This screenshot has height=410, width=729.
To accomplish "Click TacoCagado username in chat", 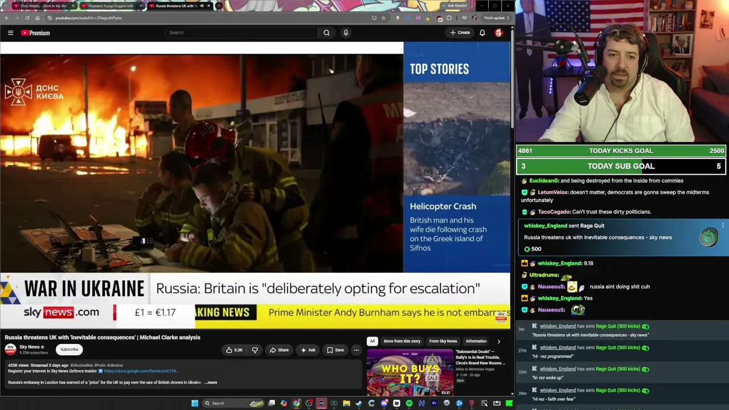I will pyautogui.click(x=554, y=212).
